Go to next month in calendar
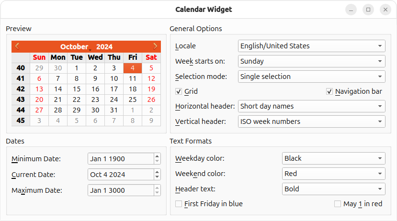Screen dimensions: 397x221 click(155, 46)
